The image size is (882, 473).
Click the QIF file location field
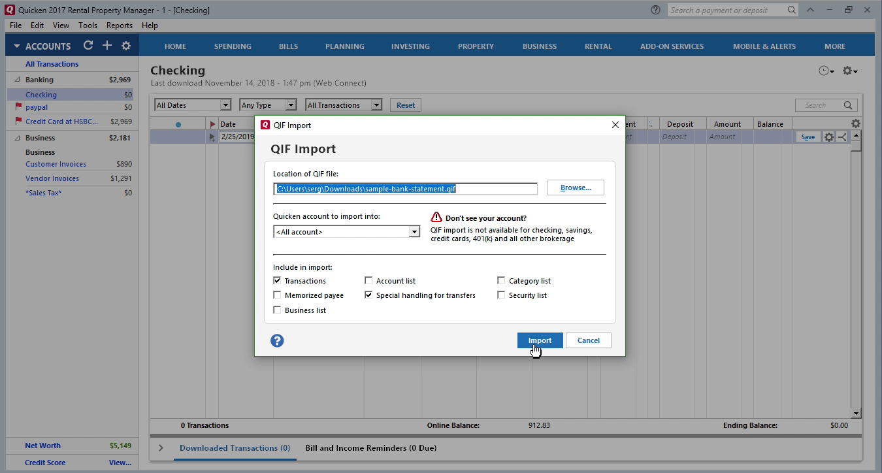[x=405, y=188]
